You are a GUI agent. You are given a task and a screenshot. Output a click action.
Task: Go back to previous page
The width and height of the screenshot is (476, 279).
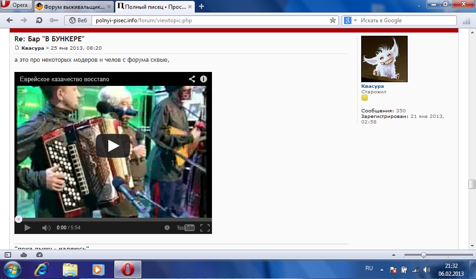9,20
